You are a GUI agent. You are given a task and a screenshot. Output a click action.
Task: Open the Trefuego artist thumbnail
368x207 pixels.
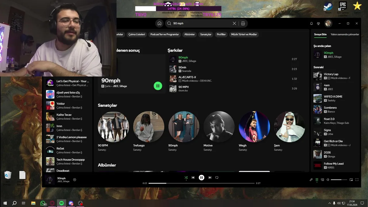click(x=149, y=127)
